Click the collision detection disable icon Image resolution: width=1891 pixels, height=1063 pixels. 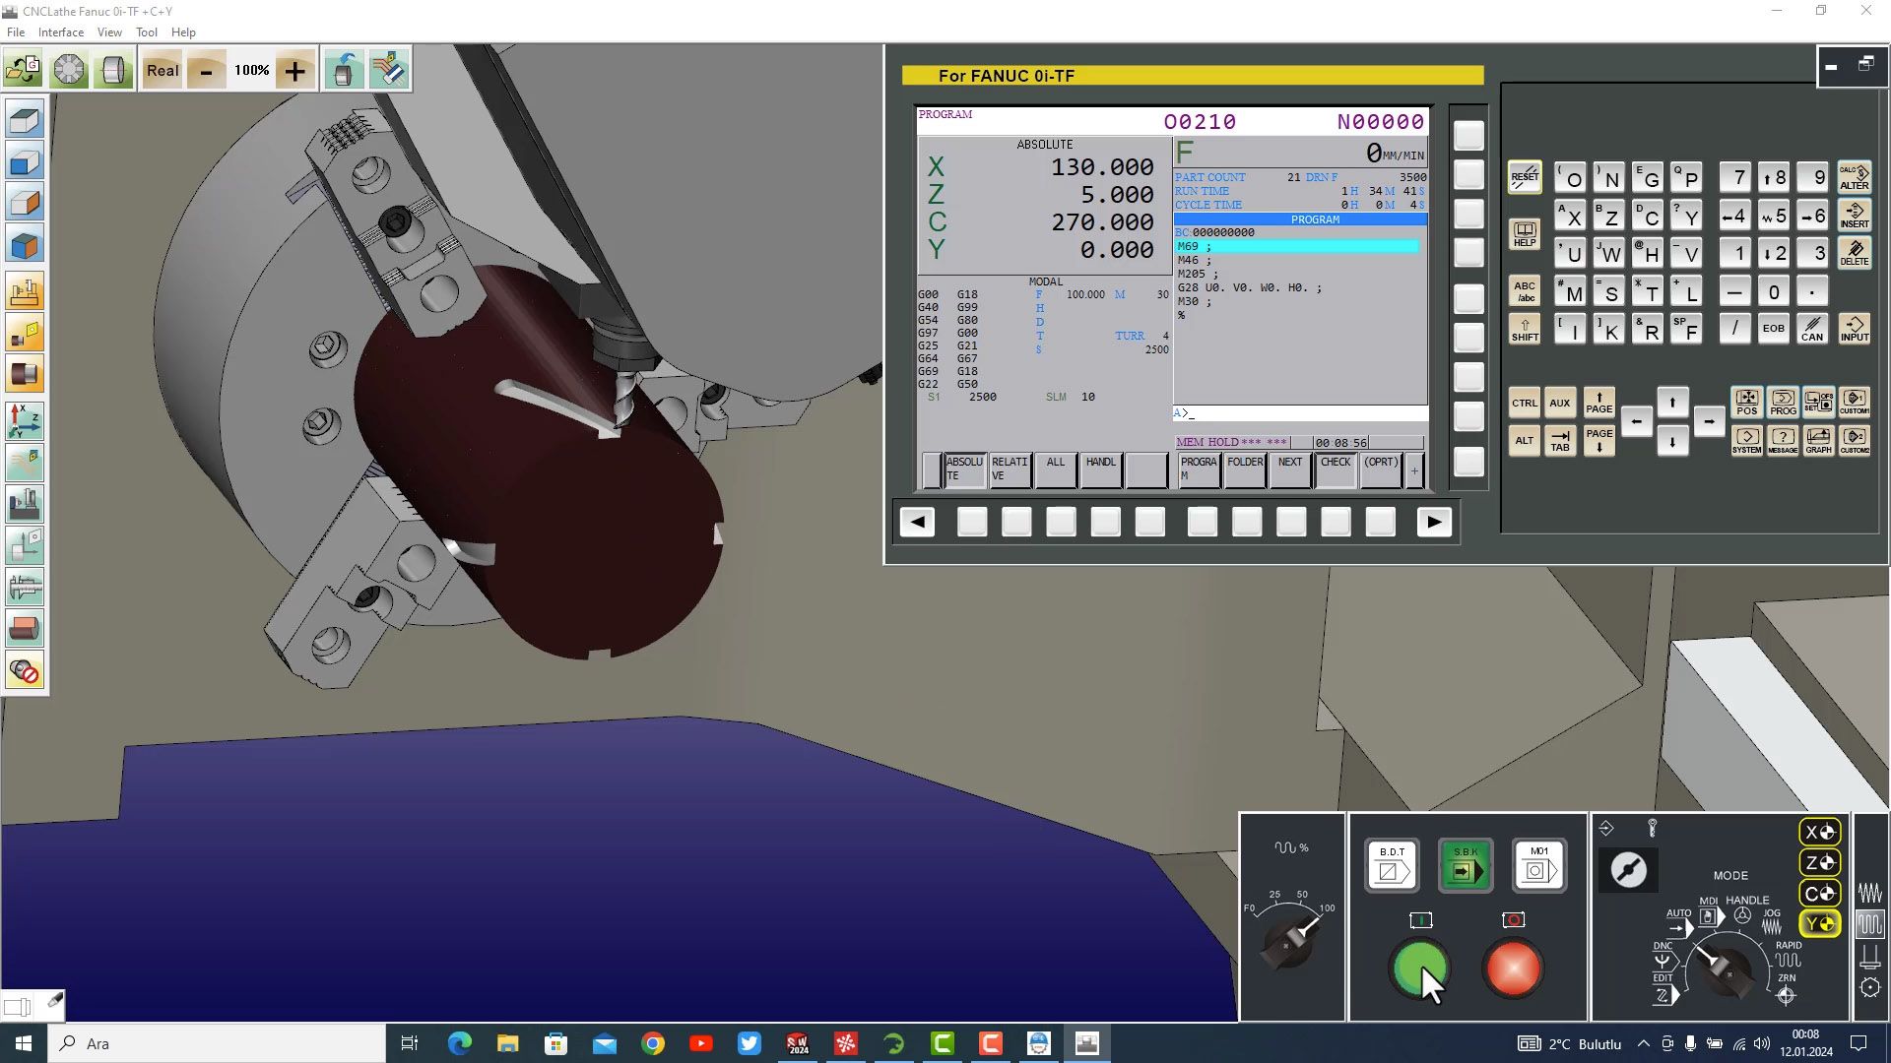click(25, 671)
